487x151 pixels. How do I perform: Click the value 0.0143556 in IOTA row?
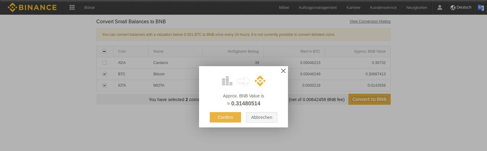coord(377,85)
